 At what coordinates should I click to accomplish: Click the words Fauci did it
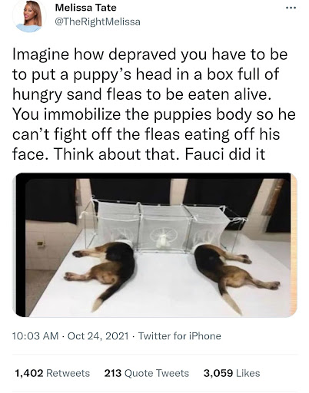224,154
